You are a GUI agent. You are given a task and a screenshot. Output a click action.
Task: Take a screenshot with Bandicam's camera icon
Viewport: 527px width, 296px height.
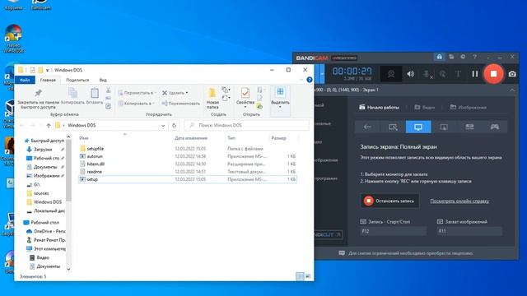click(512, 73)
